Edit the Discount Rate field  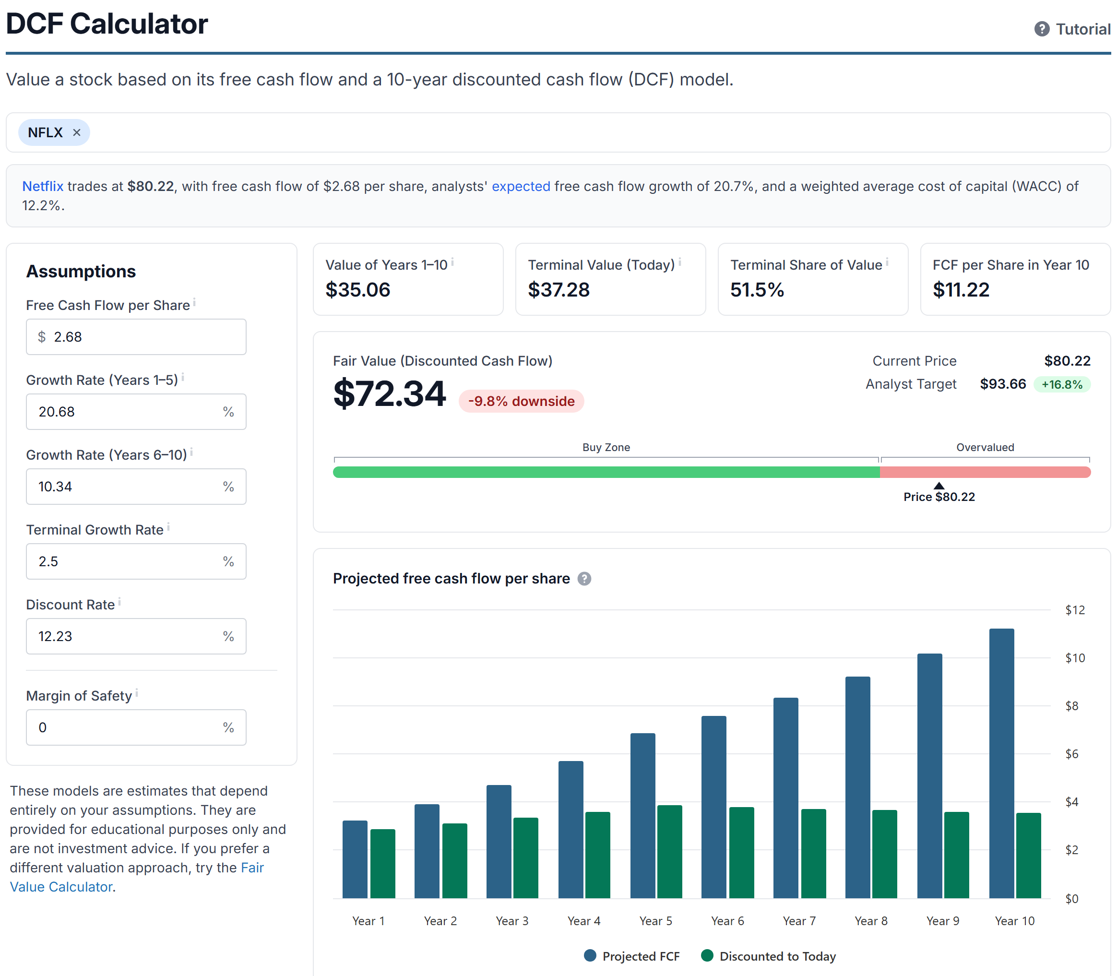[x=136, y=636]
